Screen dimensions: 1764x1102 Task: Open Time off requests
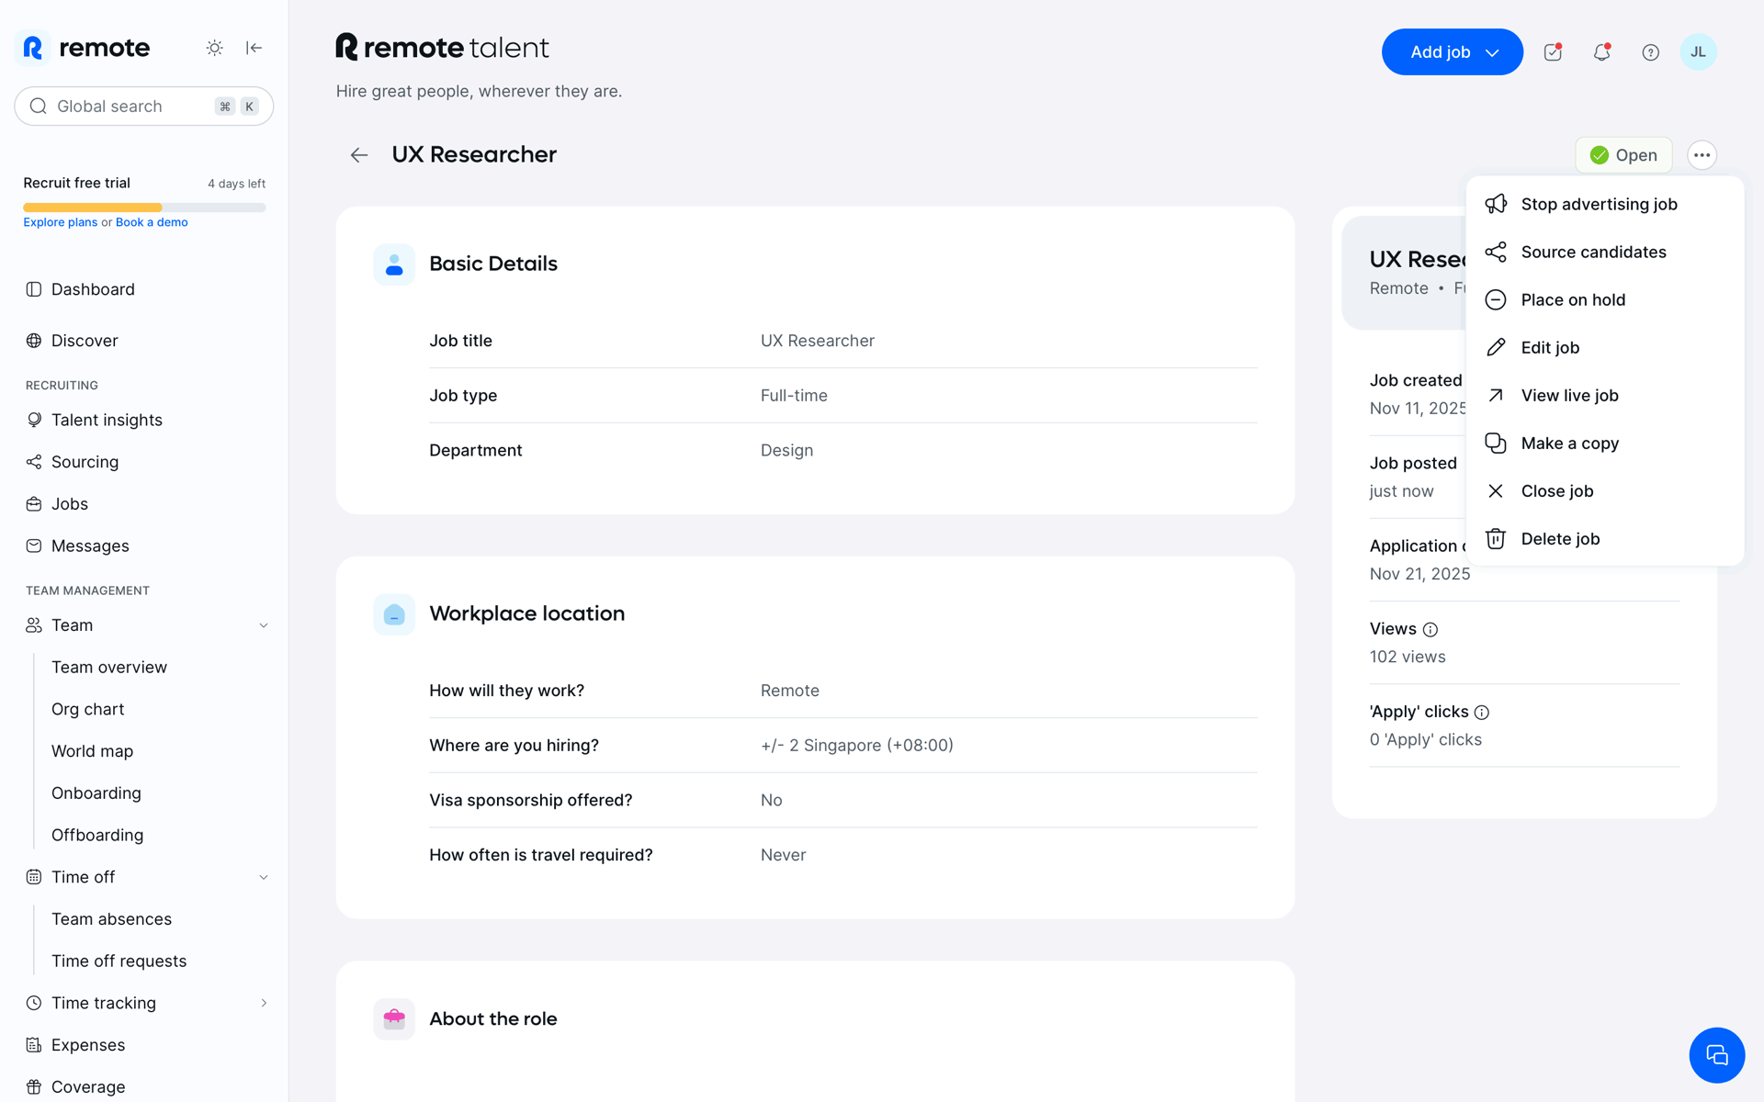[x=119, y=961]
